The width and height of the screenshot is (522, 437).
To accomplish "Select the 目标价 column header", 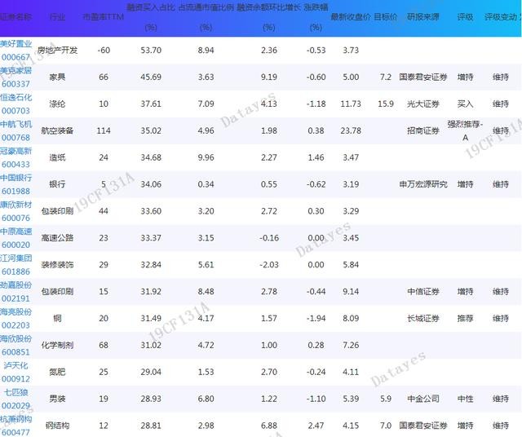I will tap(386, 16).
